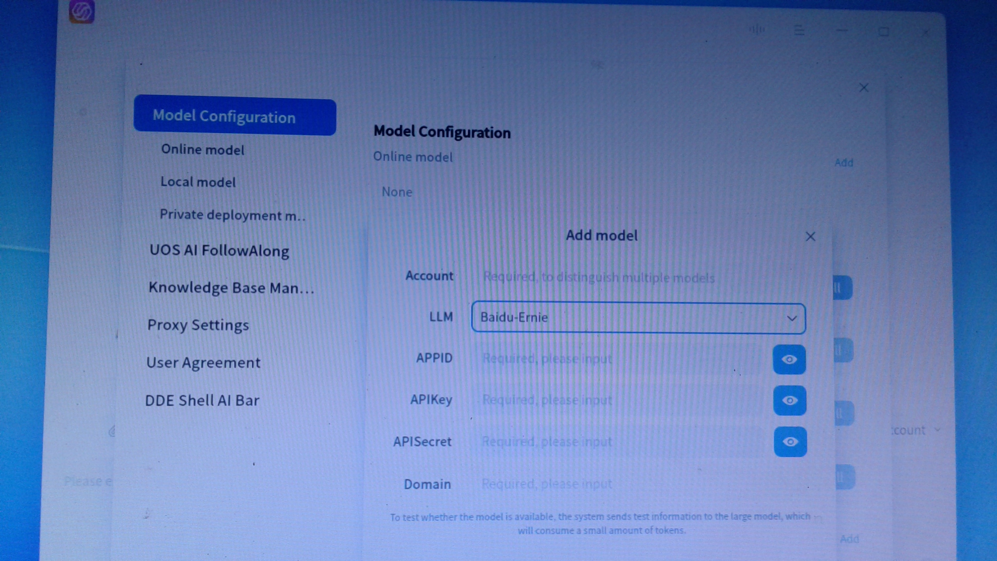The width and height of the screenshot is (997, 561).
Task: Open the LLM Baidu-Ernie dropdown
Action: (638, 318)
